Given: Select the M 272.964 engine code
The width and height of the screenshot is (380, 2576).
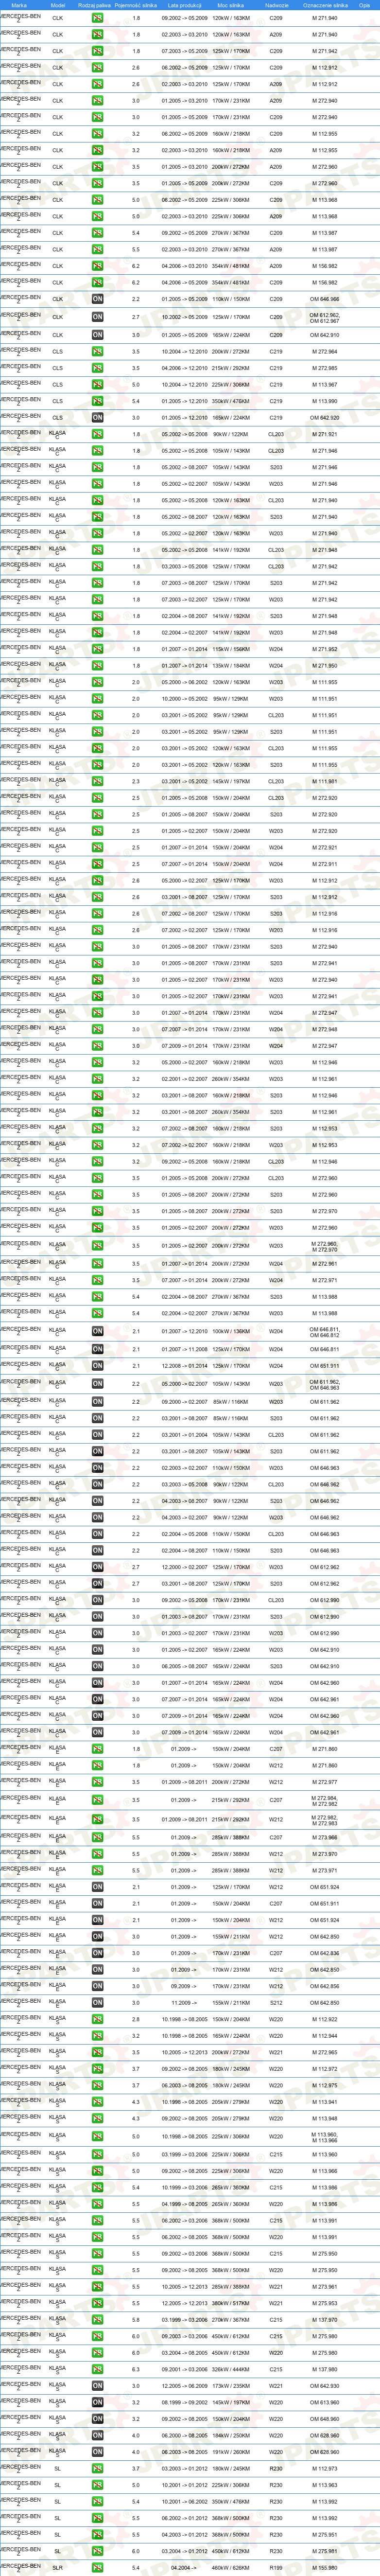Looking at the screenshot, I should click(x=325, y=352).
